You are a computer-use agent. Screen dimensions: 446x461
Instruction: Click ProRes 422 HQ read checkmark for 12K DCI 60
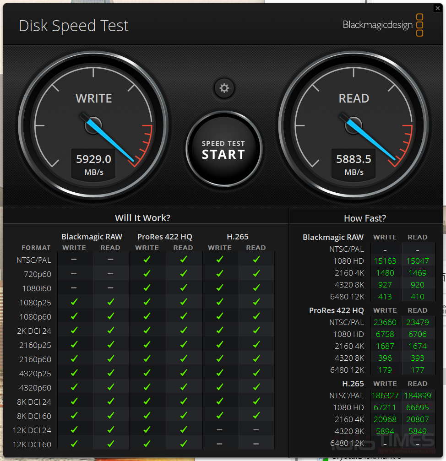(x=184, y=444)
